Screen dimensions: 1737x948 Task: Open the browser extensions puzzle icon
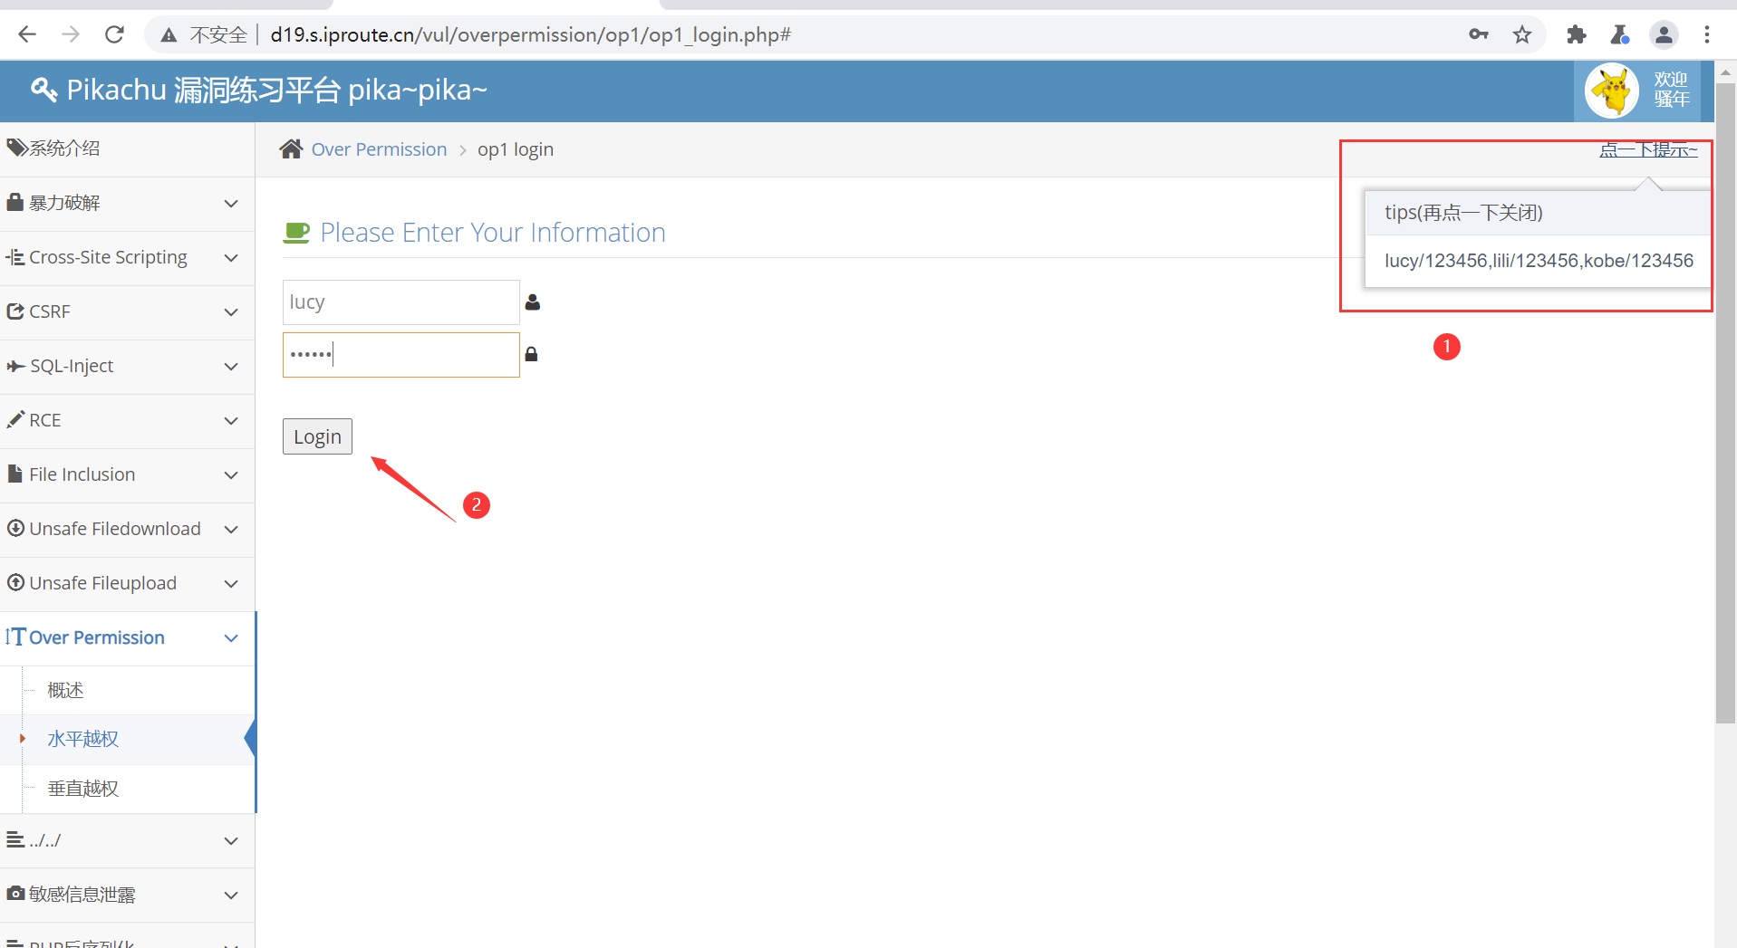(1577, 34)
